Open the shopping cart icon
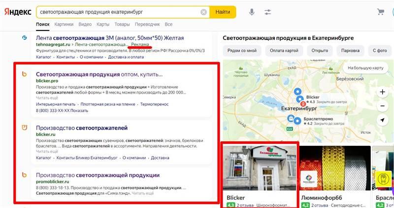Image resolution: width=394 pixels, height=208 pixels. pyautogui.click(x=381, y=11)
